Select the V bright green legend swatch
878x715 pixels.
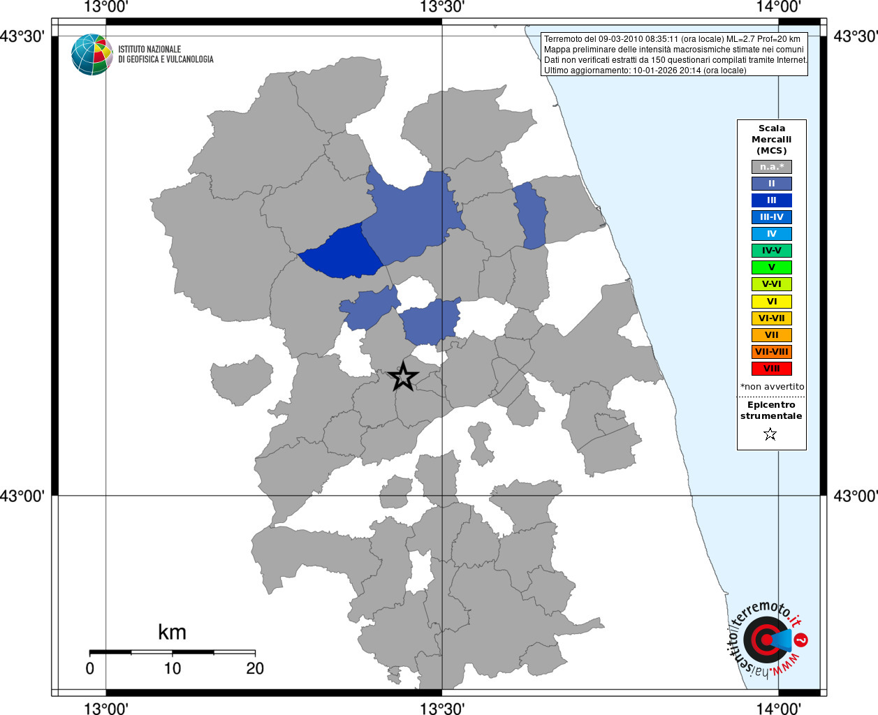[x=772, y=267]
